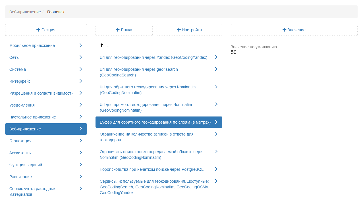Select the Система section

pos(18,69)
